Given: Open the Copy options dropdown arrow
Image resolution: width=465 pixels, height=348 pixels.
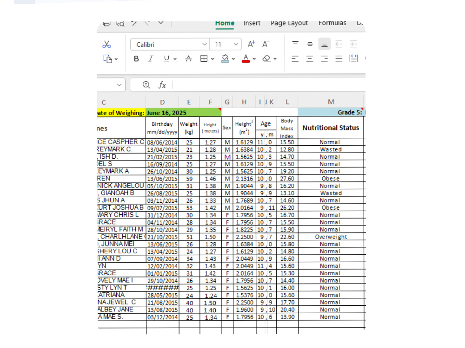Looking at the screenshot, I should click(x=116, y=59).
